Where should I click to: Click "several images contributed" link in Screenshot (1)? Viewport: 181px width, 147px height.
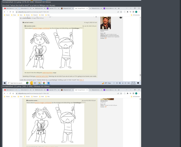coord(41,28)
